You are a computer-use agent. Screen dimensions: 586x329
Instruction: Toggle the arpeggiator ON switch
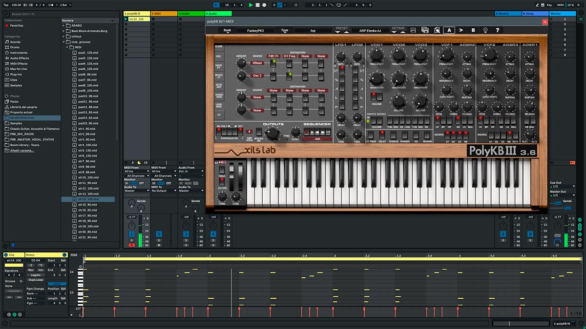click(x=219, y=131)
